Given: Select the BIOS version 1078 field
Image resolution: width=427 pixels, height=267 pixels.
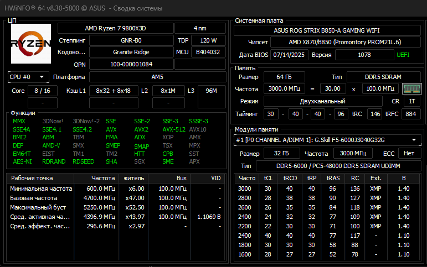Looking at the screenshot, I should (x=364, y=55).
